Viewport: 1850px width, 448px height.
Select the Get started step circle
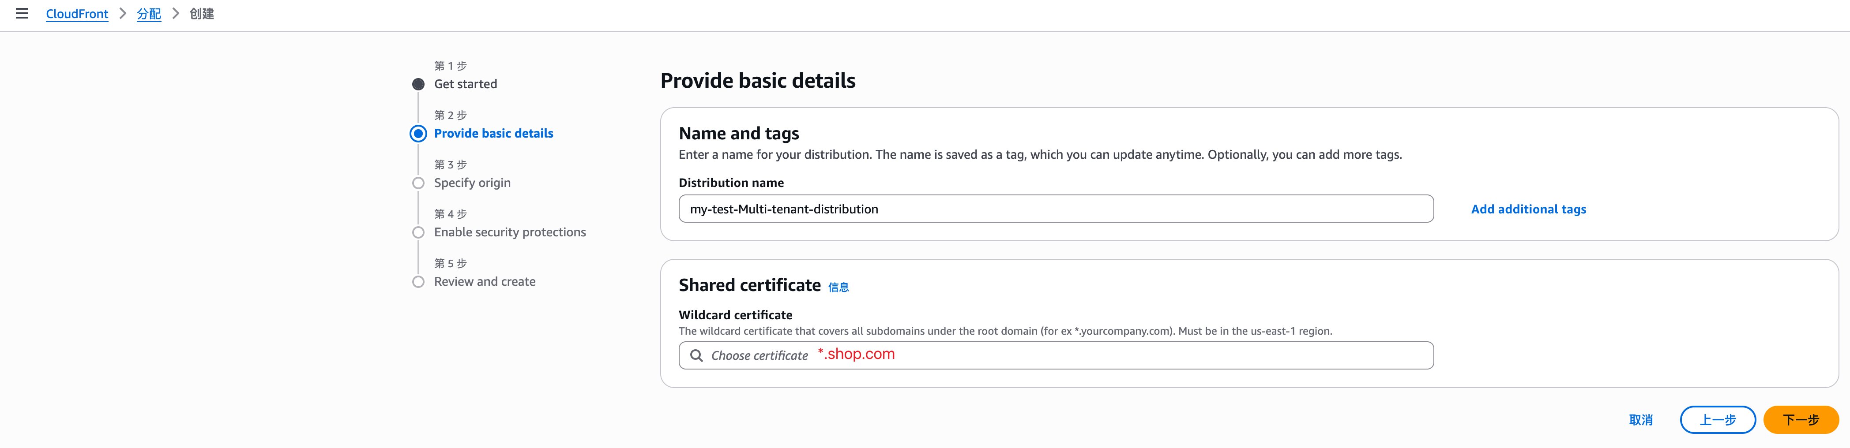click(x=418, y=84)
